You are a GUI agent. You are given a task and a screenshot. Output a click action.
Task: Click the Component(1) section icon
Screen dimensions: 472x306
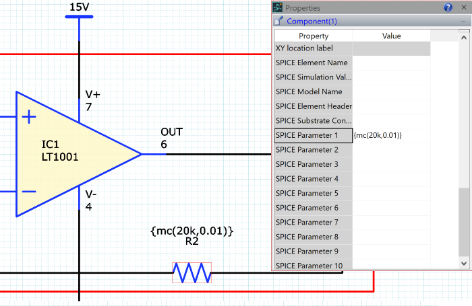click(278, 21)
